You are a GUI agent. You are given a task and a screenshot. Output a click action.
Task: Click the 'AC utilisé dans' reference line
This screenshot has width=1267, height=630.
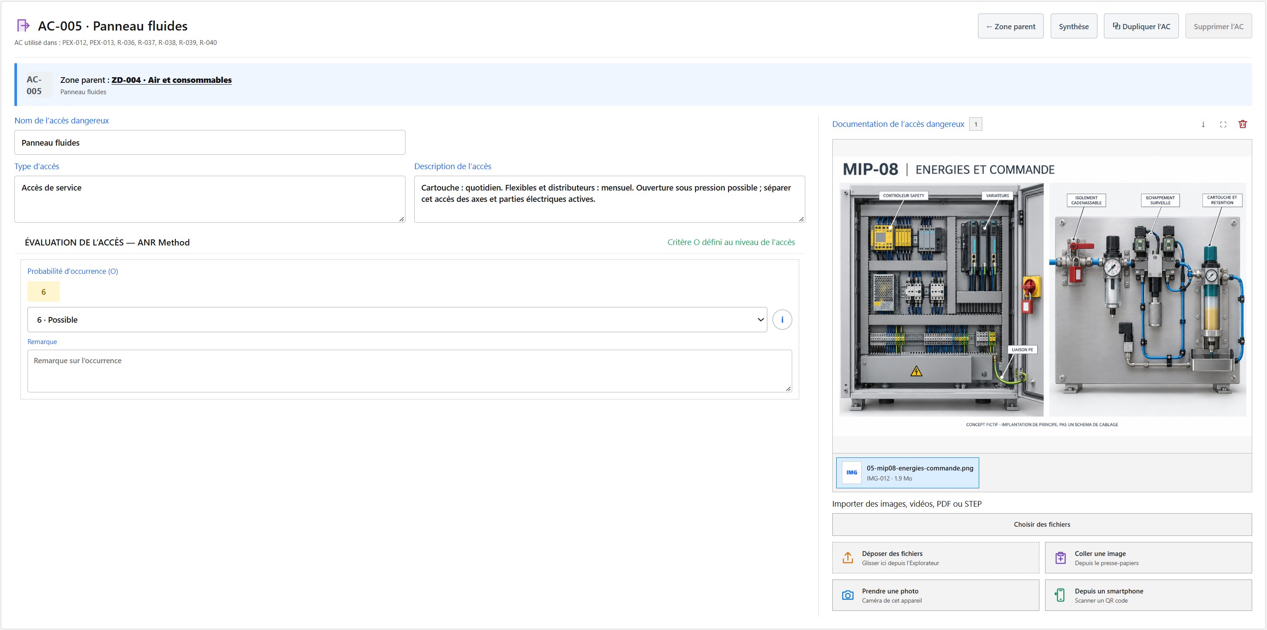tap(116, 42)
